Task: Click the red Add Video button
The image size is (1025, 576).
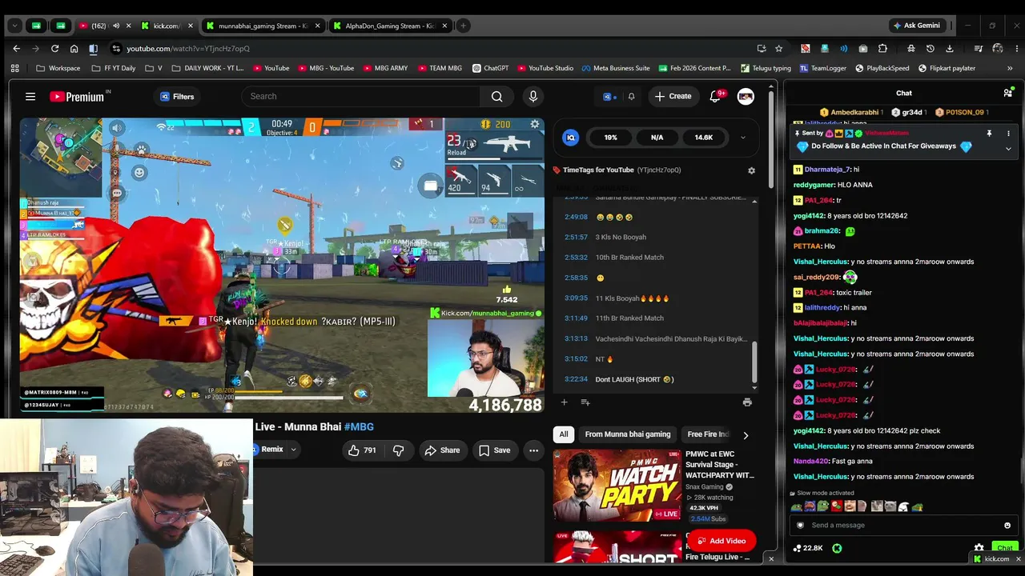Action: coord(721,541)
